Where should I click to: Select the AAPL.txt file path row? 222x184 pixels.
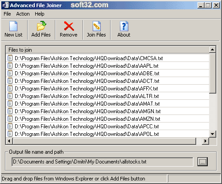point(107,65)
